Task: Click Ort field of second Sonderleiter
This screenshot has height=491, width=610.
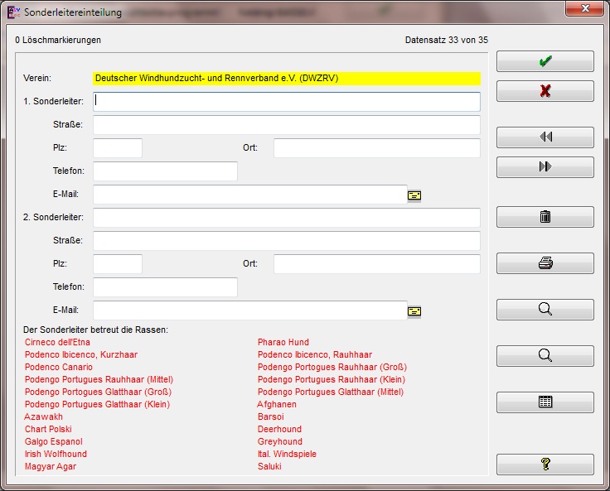Action: coord(377,264)
